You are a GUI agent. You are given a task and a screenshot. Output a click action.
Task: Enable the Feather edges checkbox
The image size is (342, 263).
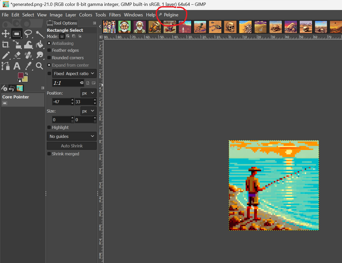[49, 50]
